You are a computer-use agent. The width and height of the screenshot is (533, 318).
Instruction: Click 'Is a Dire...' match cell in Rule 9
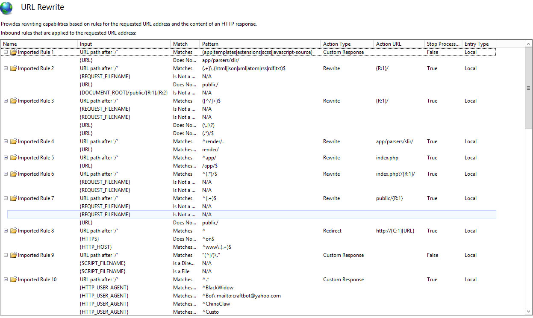point(183,263)
